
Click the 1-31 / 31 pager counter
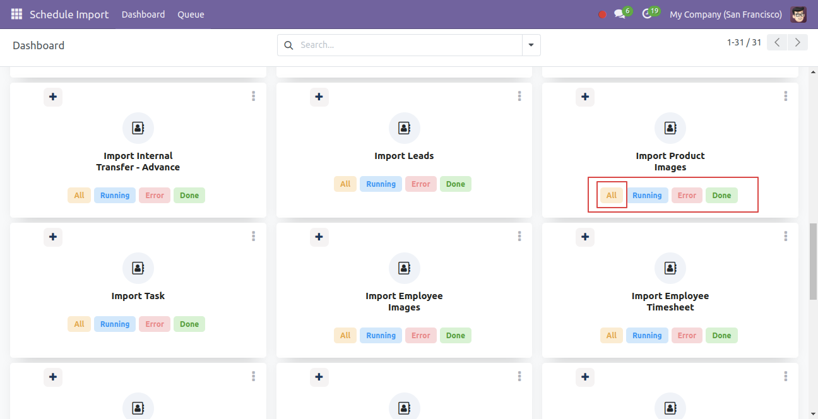(744, 42)
